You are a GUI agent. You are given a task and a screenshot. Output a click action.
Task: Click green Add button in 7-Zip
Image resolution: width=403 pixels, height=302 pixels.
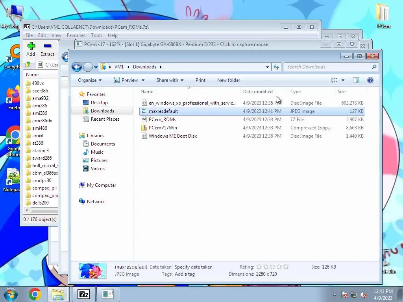pos(31,49)
